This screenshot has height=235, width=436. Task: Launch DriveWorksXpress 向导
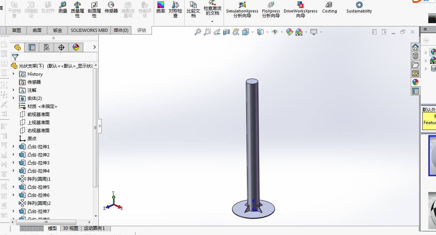(x=301, y=10)
